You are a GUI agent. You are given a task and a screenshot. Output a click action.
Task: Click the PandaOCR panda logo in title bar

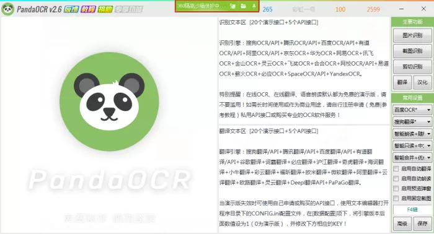(7, 9)
